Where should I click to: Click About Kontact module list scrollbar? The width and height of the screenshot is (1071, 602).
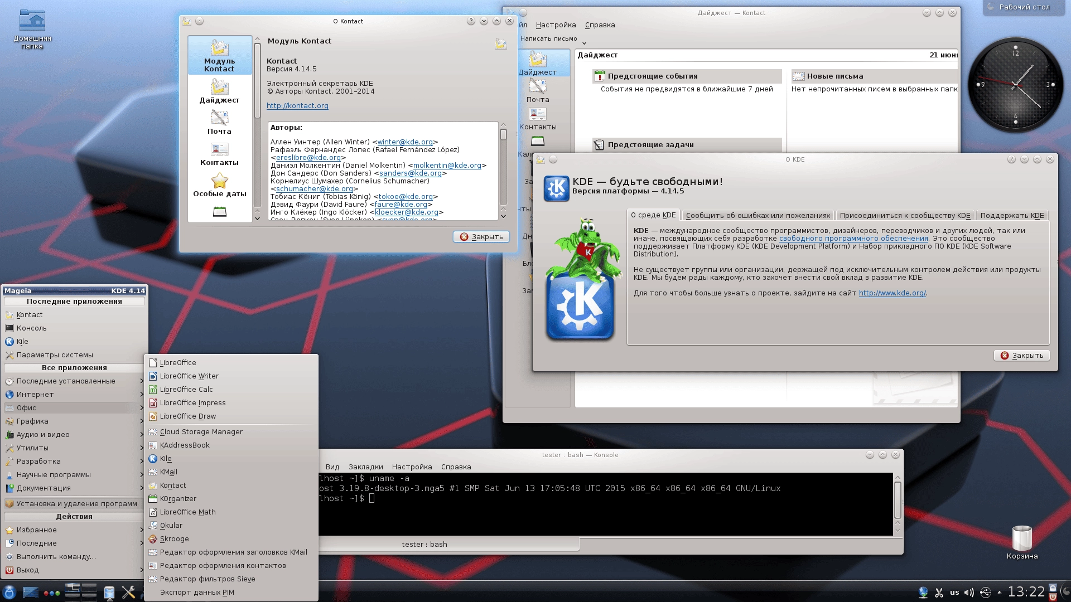tap(257, 129)
